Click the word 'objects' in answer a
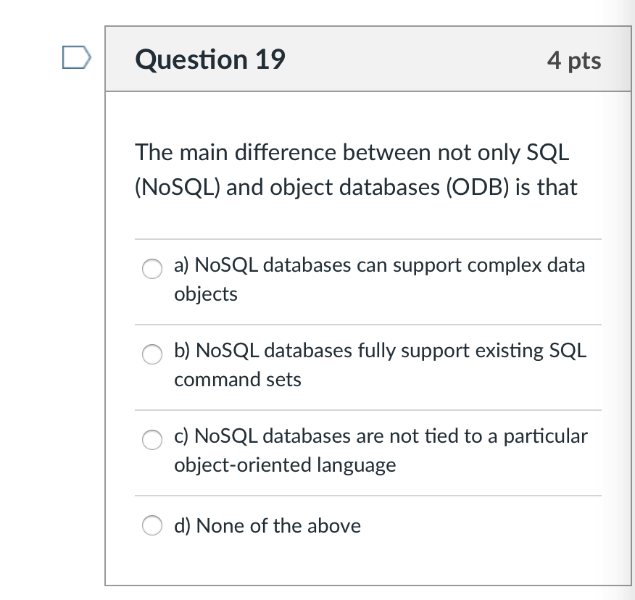Viewport: 635px width, 600px height. [x=206, y=294]
